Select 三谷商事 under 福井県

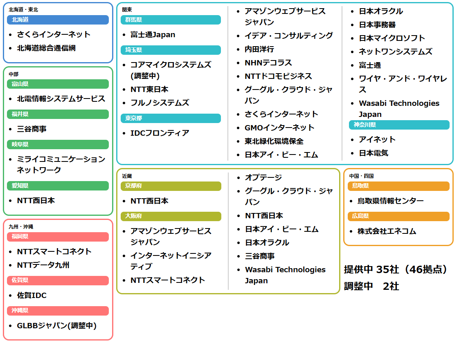coord(32,129)
